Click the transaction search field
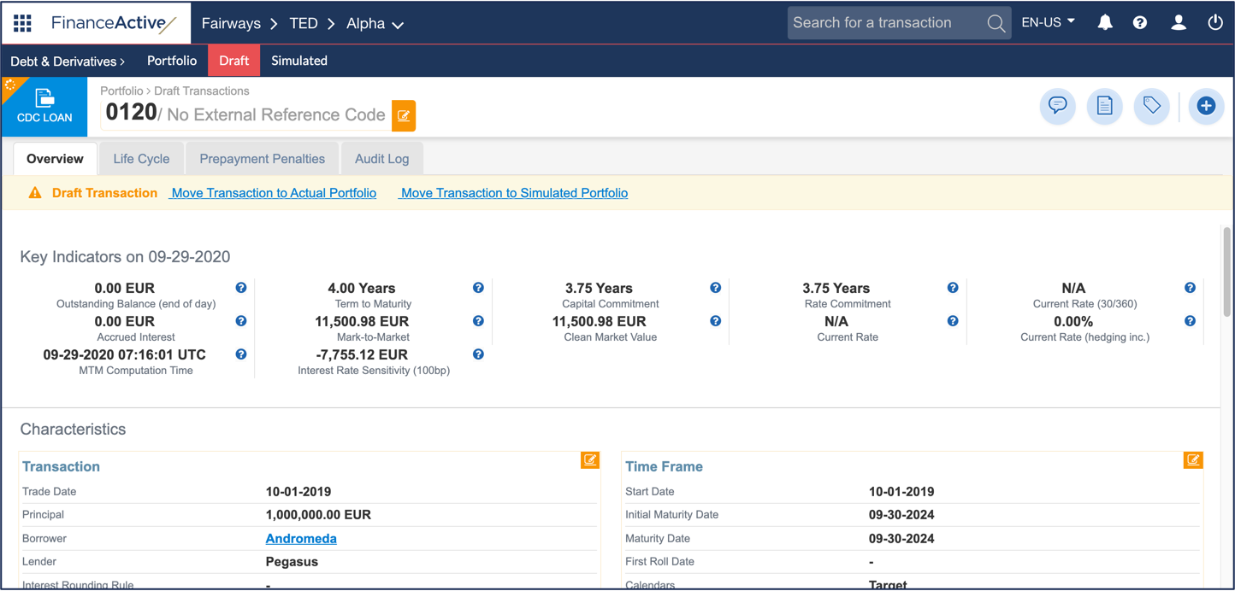 click(885, 23)
